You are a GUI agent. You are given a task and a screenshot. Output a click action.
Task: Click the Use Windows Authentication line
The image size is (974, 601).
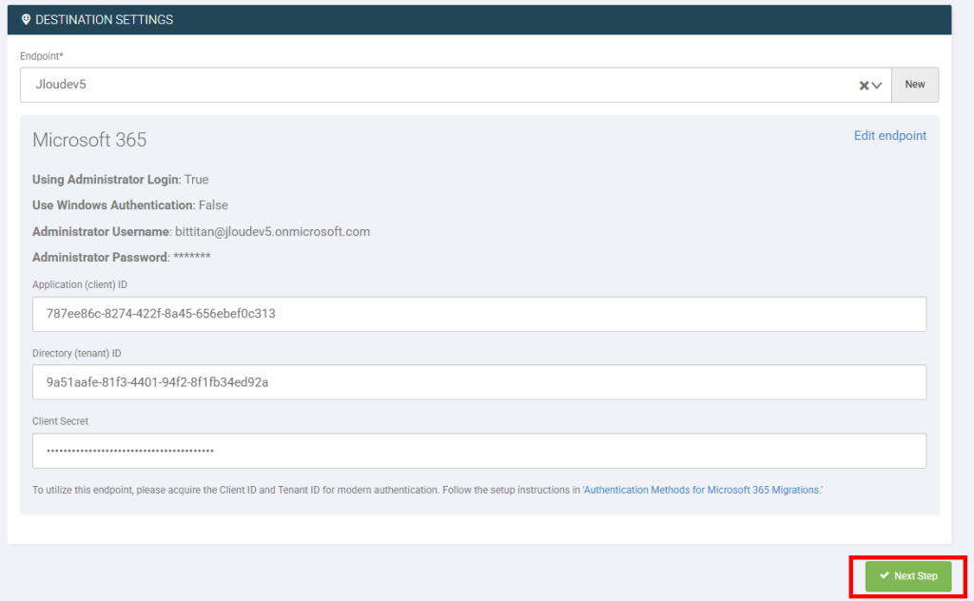129,204
